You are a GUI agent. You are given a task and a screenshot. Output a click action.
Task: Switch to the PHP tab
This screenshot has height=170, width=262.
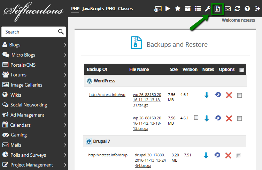pos(75,8)
